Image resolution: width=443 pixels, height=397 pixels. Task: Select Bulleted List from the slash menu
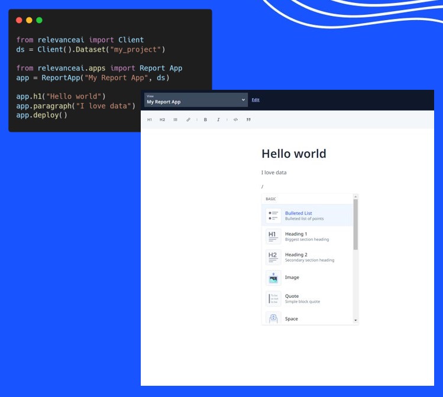coord(307,216)
